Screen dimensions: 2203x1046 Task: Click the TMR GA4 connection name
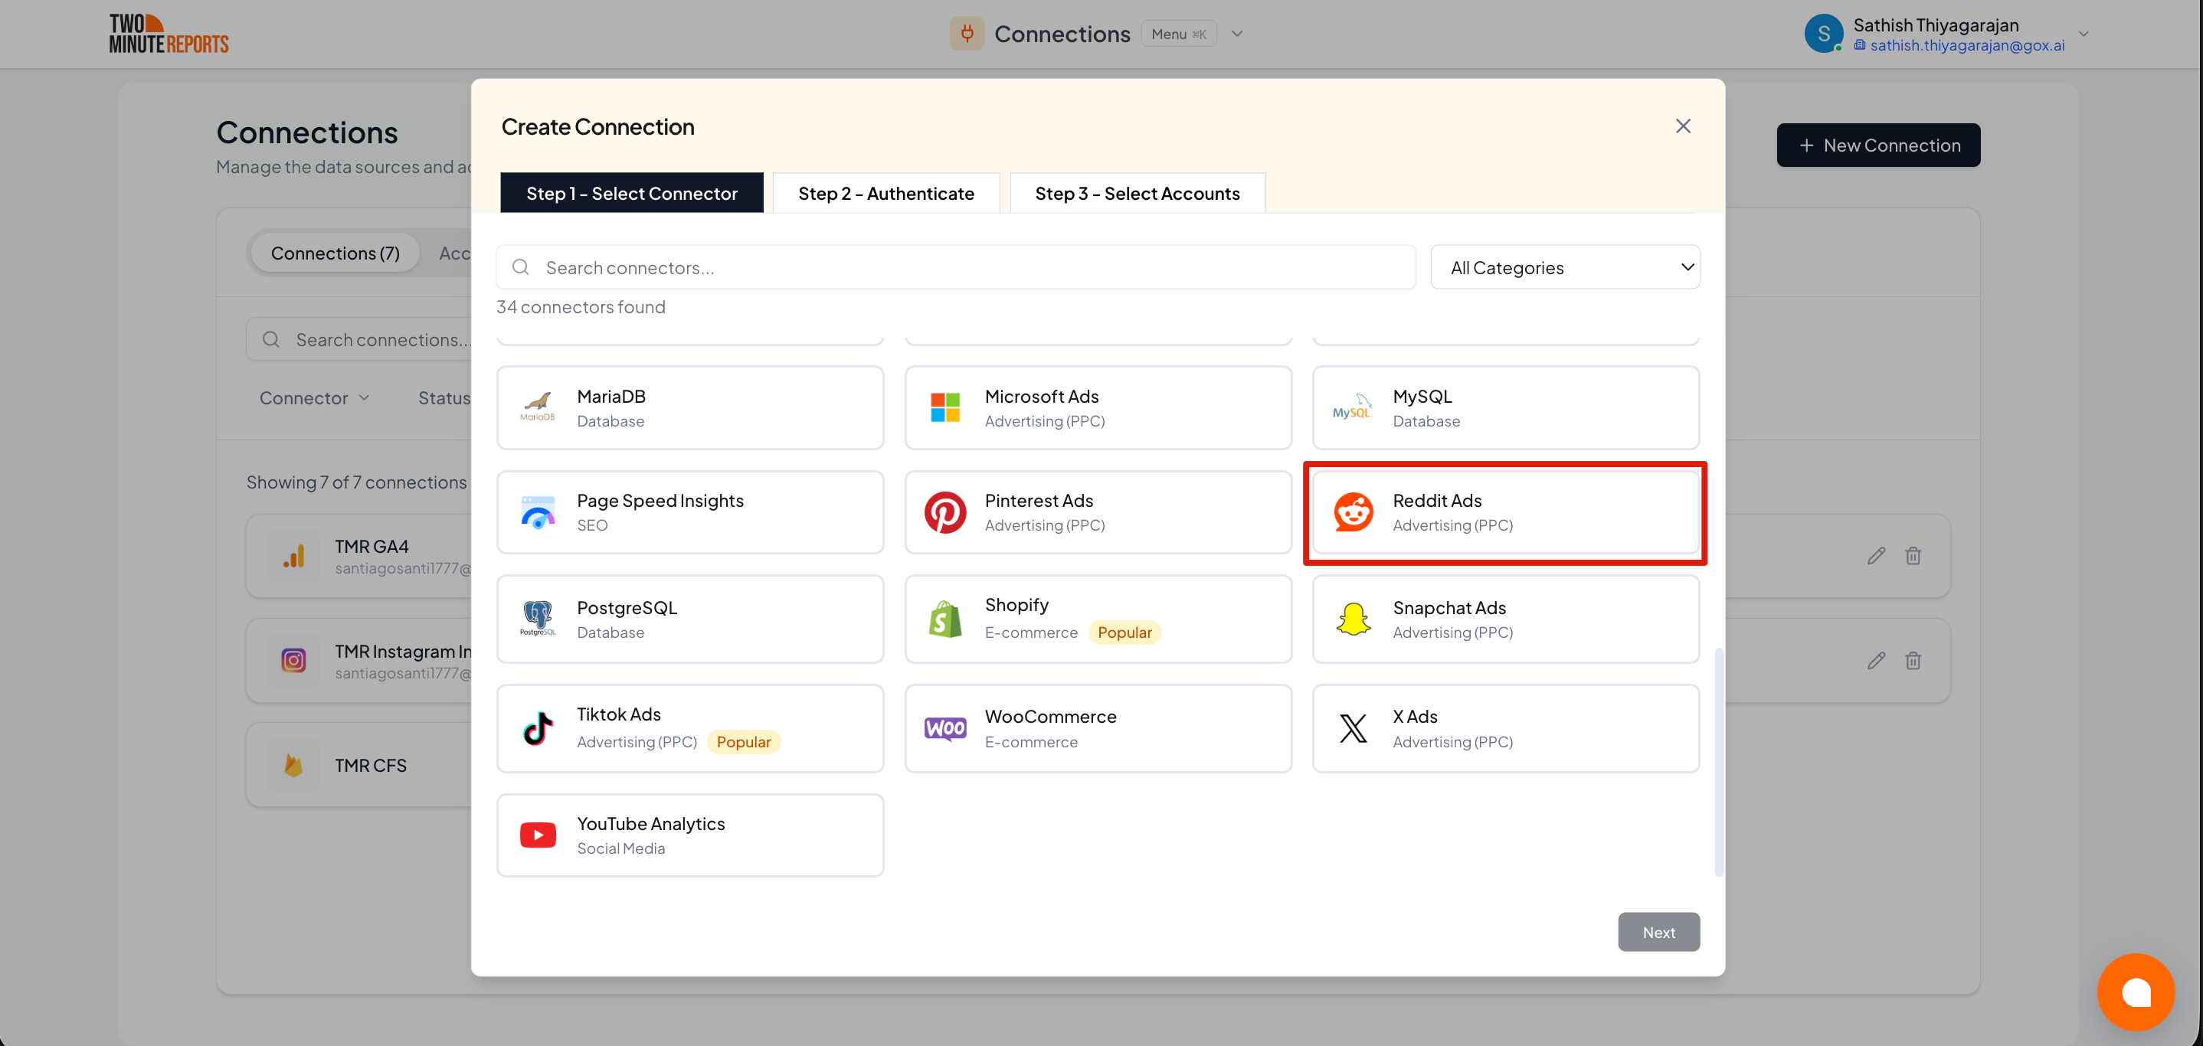pyautogui.click(x=372, y=546)
